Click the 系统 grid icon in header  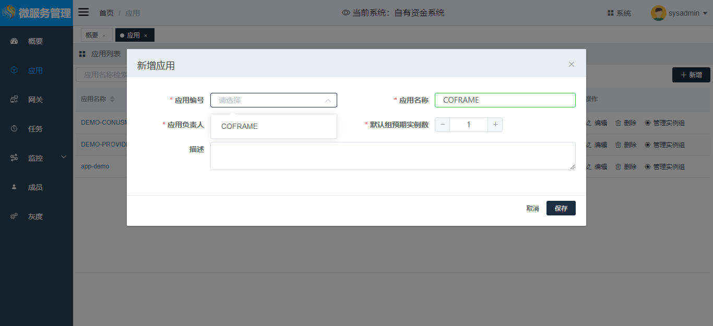click(610, 13)
